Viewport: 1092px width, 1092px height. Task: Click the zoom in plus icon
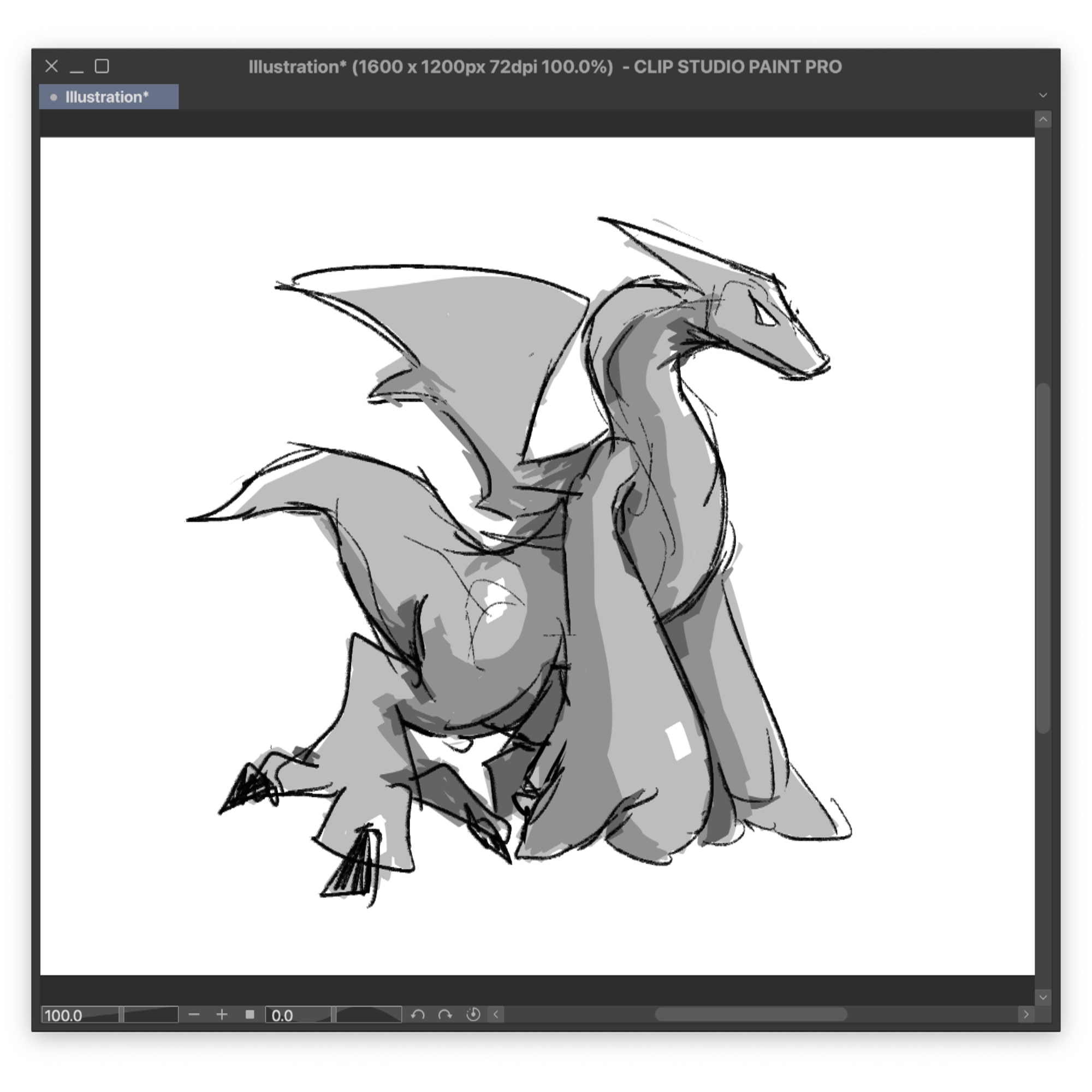point(222,1014)
